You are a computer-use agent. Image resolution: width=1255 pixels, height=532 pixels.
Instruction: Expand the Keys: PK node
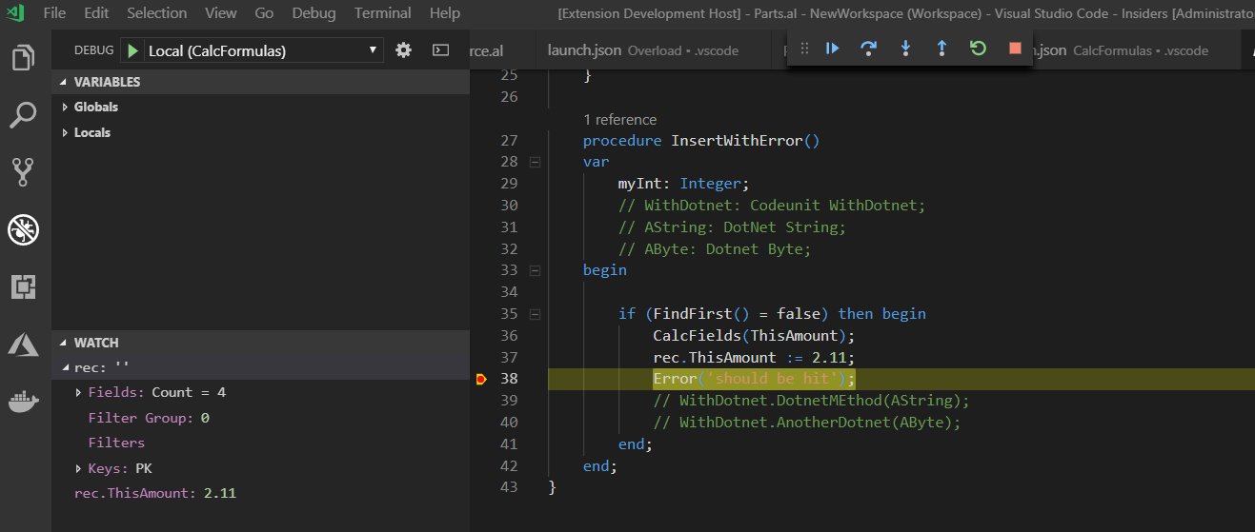point(78,468)
